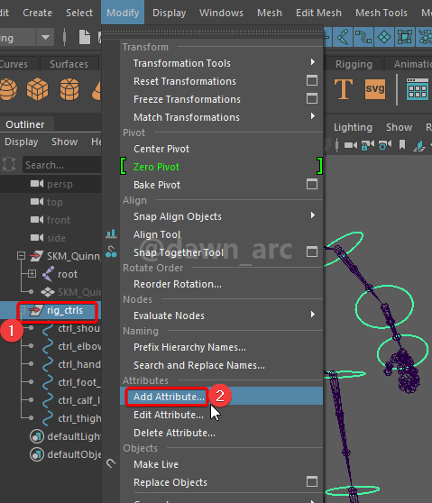Viewport: 432px width, 503px height.
Task: Tear off Modify menu via dotted handle
Action: click(x=212, y=32)
